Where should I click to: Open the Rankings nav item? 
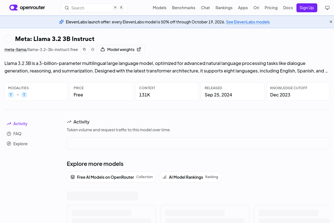pos(224,8)
